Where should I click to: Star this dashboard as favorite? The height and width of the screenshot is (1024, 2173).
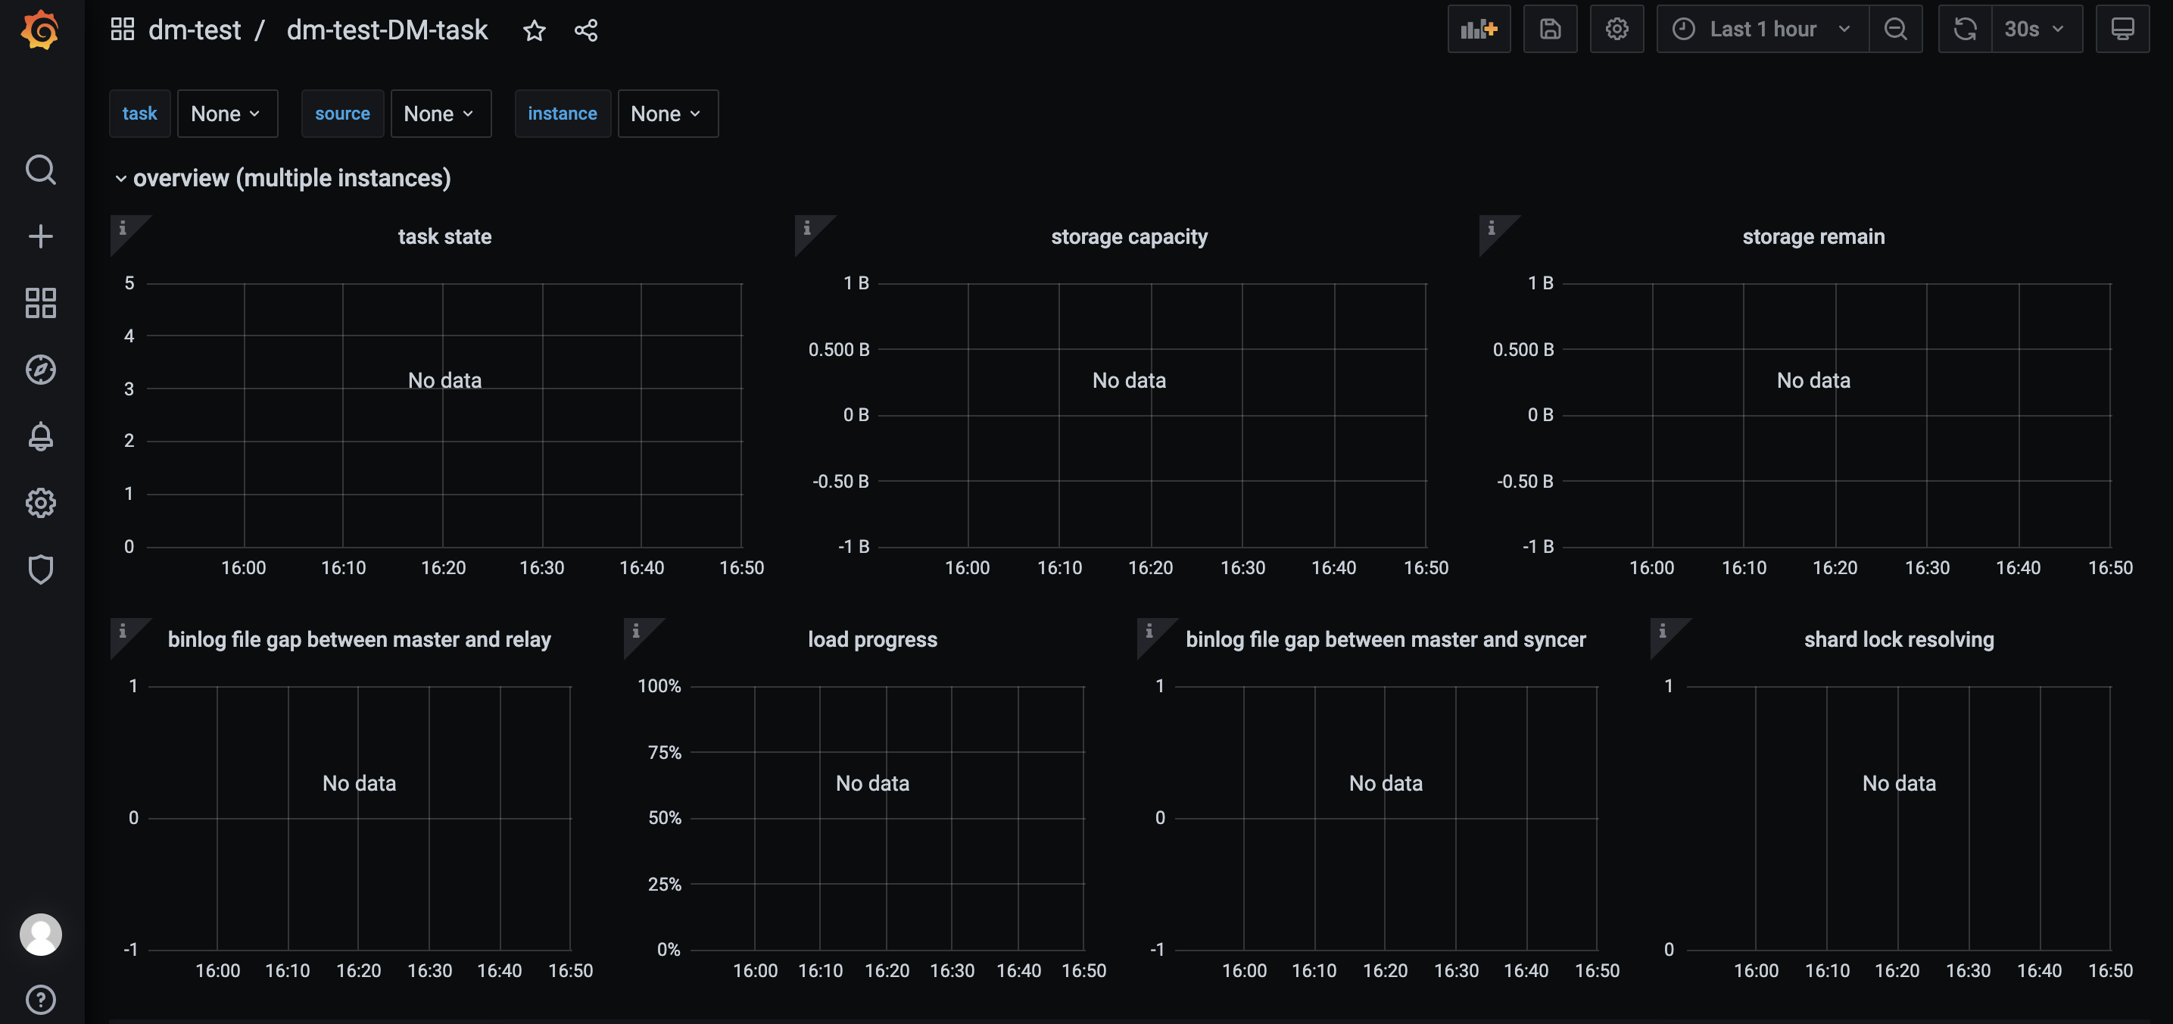tap(534, 31)
